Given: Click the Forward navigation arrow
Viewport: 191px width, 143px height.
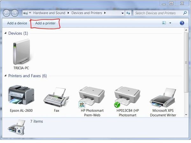Looking at the screenshot, I should click(x=15, y=13).
